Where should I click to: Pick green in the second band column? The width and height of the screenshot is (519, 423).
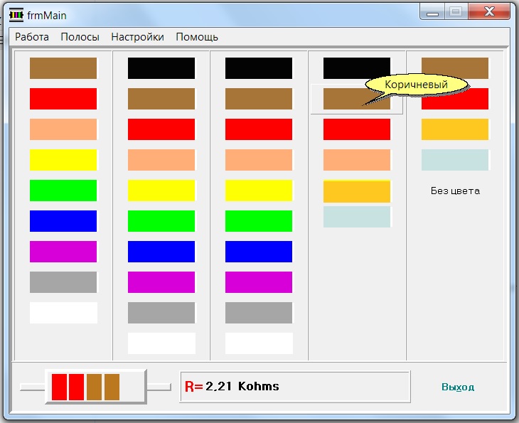(x=161, y=221)
